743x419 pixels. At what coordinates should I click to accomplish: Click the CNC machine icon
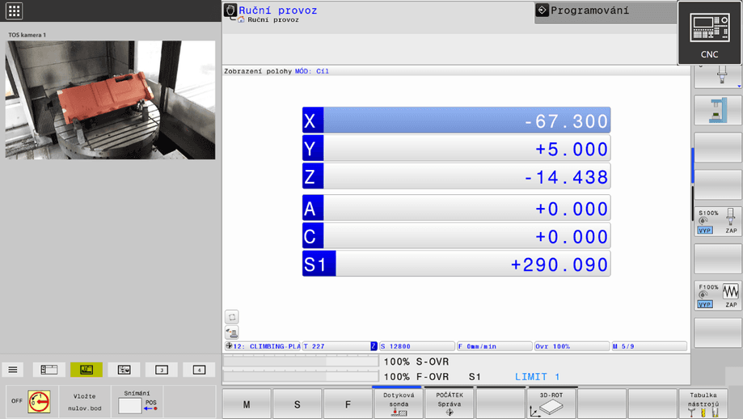tap(709, 32)
